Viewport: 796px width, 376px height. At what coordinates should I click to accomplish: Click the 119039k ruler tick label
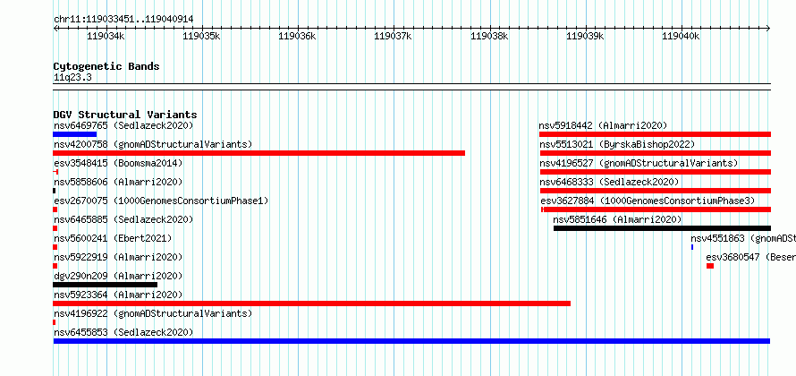coord(585,36)
